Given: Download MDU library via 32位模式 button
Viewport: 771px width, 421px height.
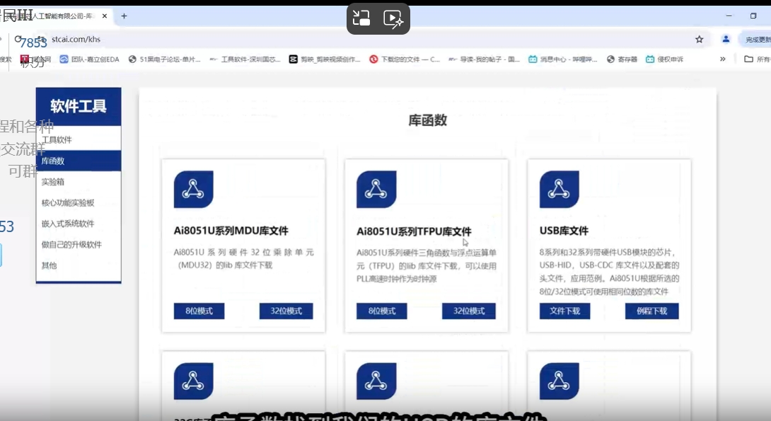Looking at the screenshot, I should click(286, 311).
